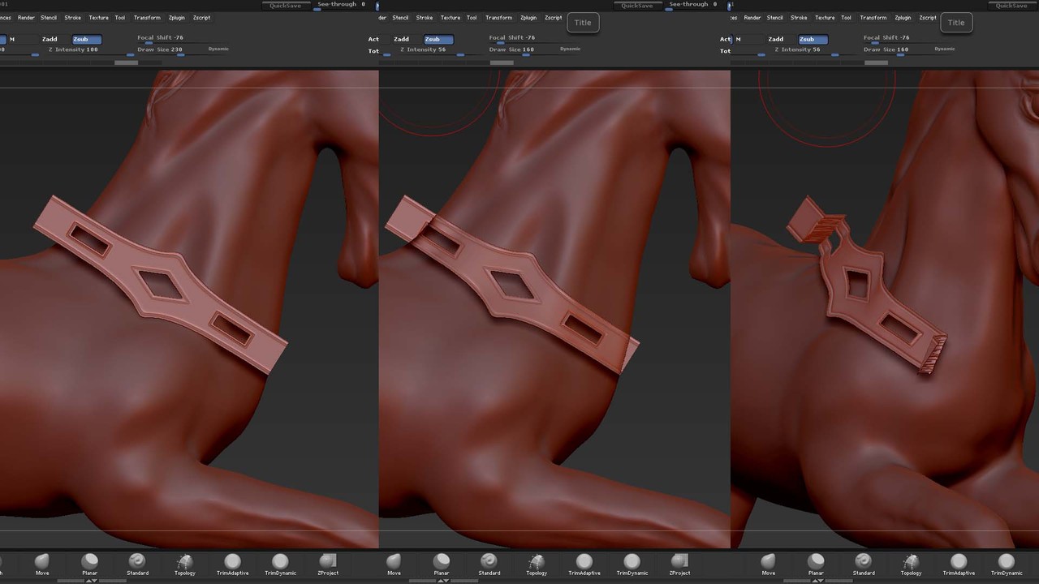The width and height of the screenshot is (1039, 584).
Task: Open the Transform menu in left panel
Action: (147, 17)
